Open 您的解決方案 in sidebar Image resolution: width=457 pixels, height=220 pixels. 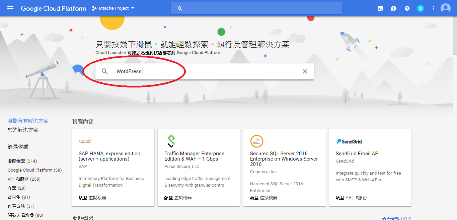23,130
